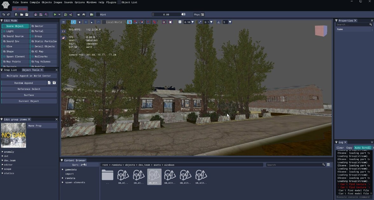Toggle the Hint checkbox

pos(98,15)
